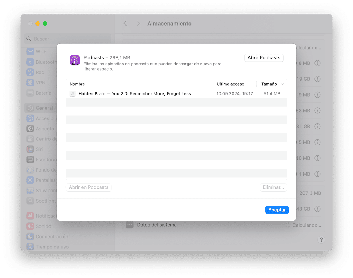353x278 pixels.
Task: Go back with the left chevron arrow
Action: coord(125,24)
